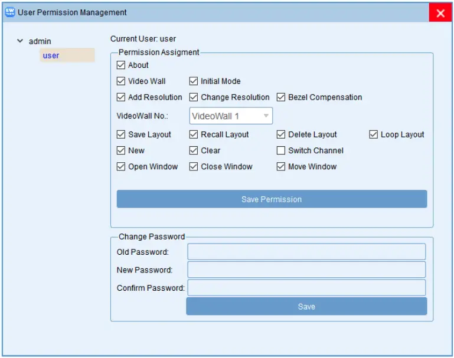Collapse the admin tree node
This screenshot has height=358, width=454.
[x=20, y=41]
